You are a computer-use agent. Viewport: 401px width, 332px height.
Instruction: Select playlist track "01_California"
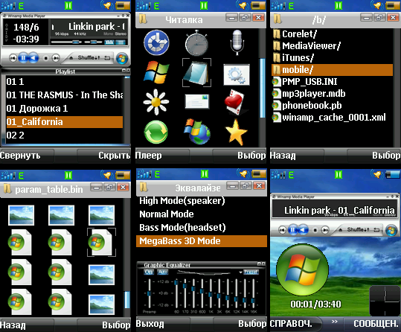65,122
